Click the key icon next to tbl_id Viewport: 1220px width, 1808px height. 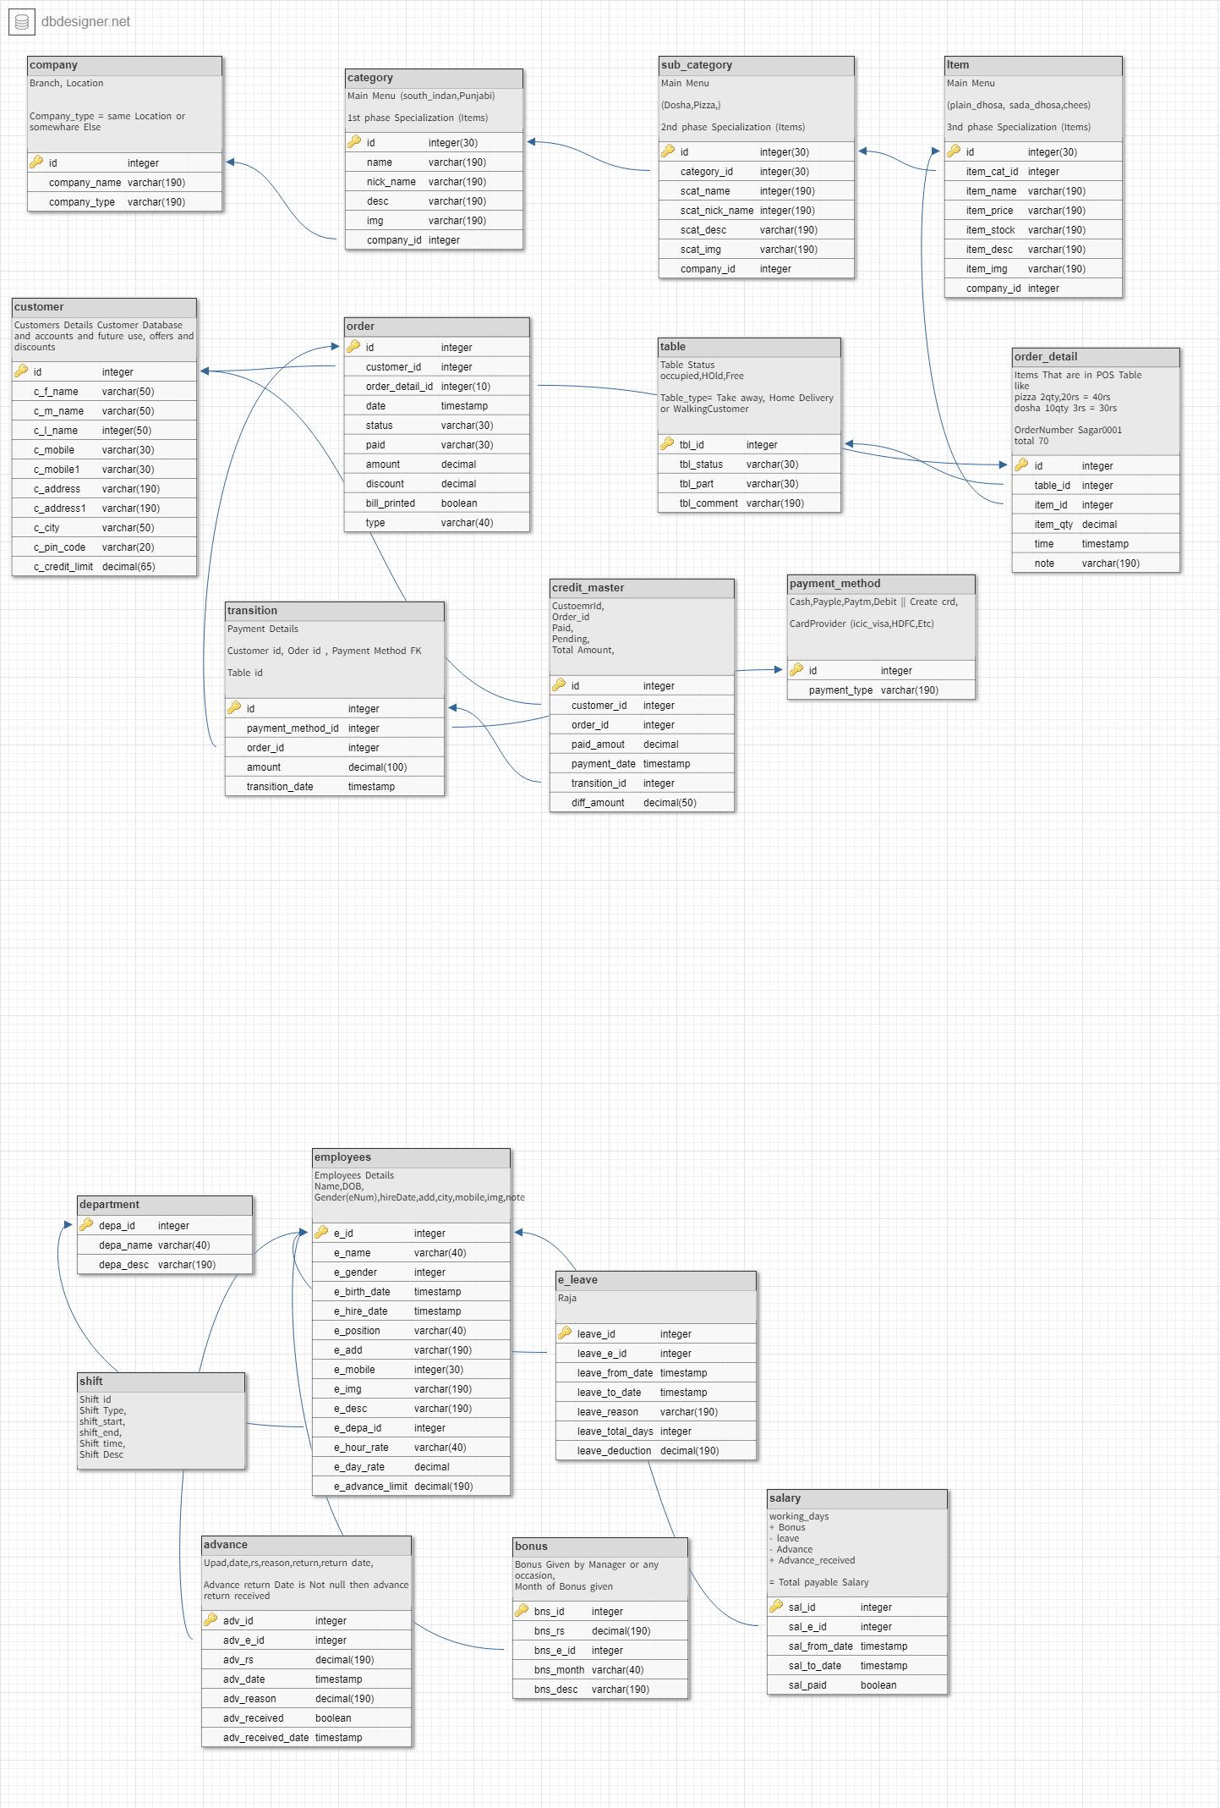click(x=667, y=444)
